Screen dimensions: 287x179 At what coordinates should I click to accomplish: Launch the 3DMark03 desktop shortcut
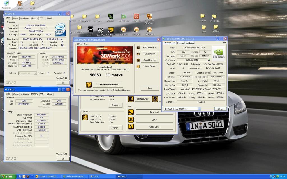[123, 31]
